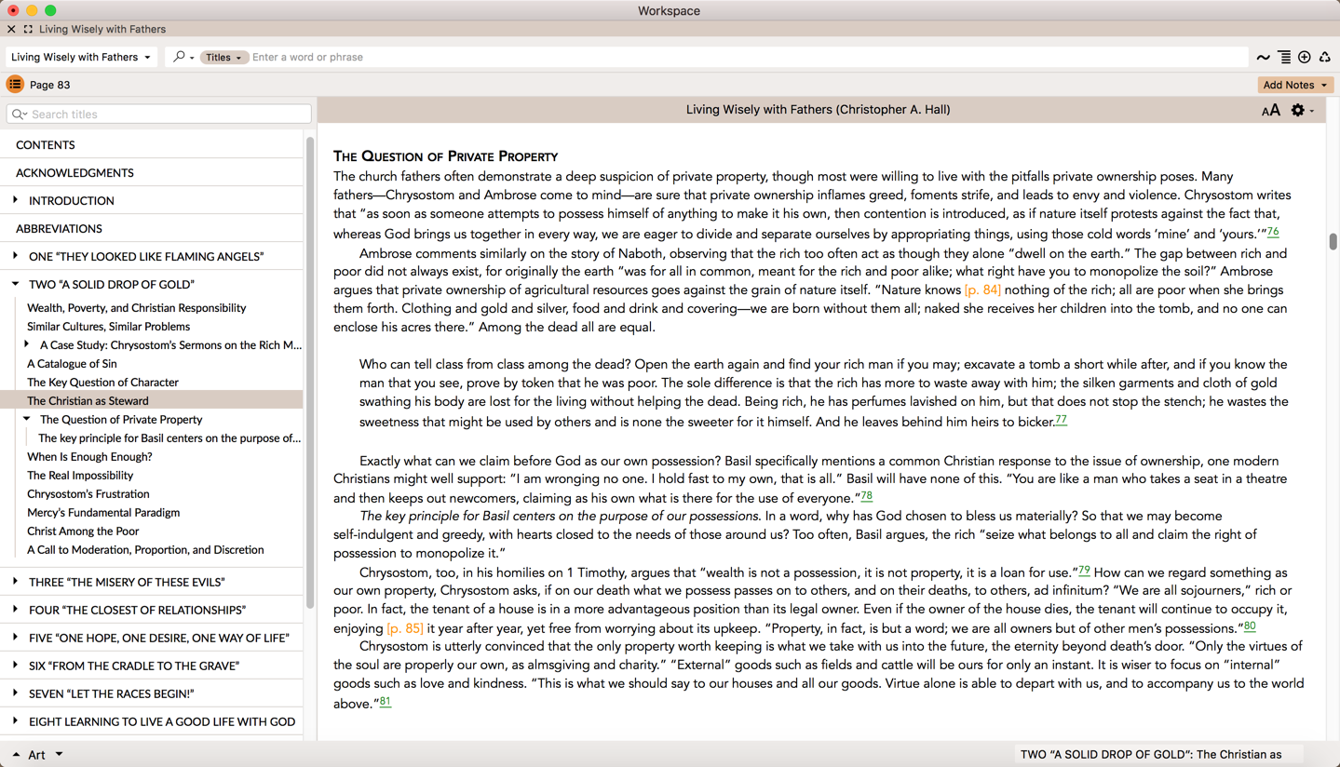Click the tilde wave icon in toolbar
Screen dimensions: 1340x767
[x=1263, y=57]
